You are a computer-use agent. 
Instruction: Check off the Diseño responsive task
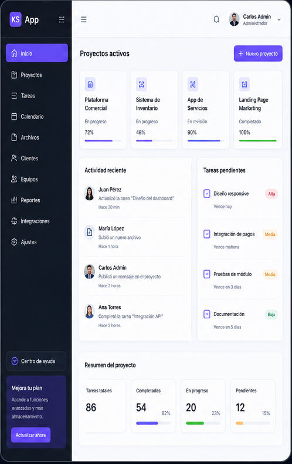pos(207,194)
